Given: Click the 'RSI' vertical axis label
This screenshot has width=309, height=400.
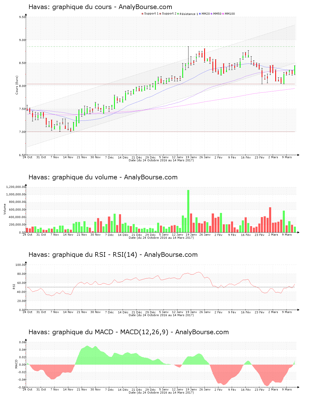Looking at the screenshot, I should pyautogui.click(x=14, y=286).
